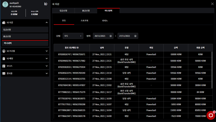
Task: Open 머니내역 in the sidebar
Action: coord(25,43)
